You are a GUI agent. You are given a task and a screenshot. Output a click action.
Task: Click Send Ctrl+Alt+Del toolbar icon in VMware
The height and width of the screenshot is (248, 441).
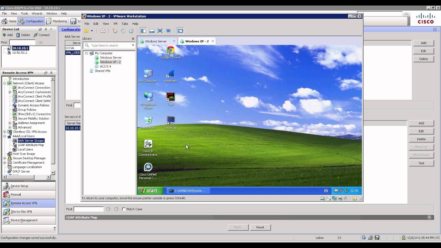(103, 31)
